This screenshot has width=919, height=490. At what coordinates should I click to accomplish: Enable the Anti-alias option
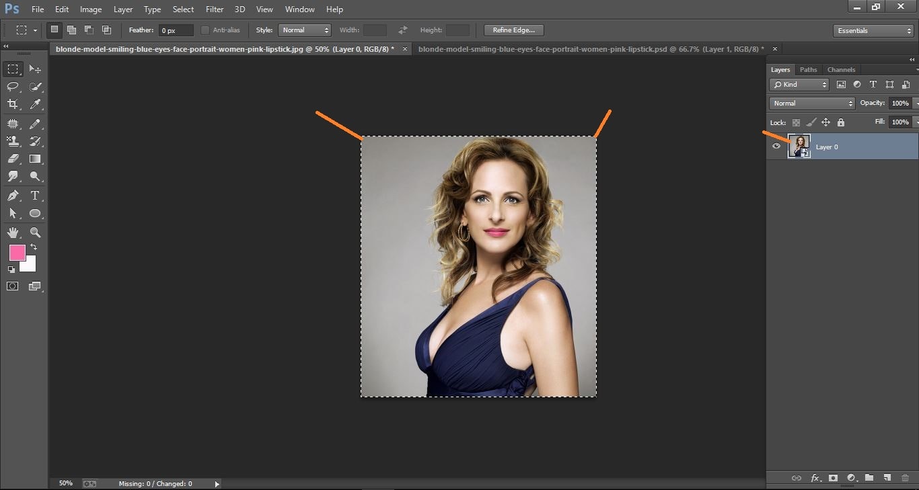coord(205,30)
